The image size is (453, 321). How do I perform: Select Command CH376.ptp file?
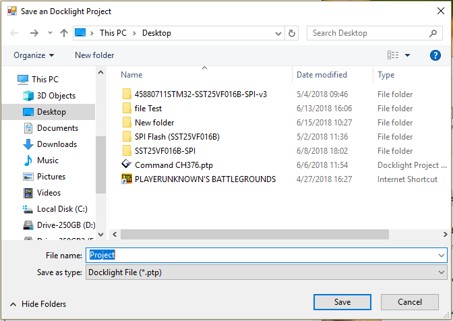point(174,165)
